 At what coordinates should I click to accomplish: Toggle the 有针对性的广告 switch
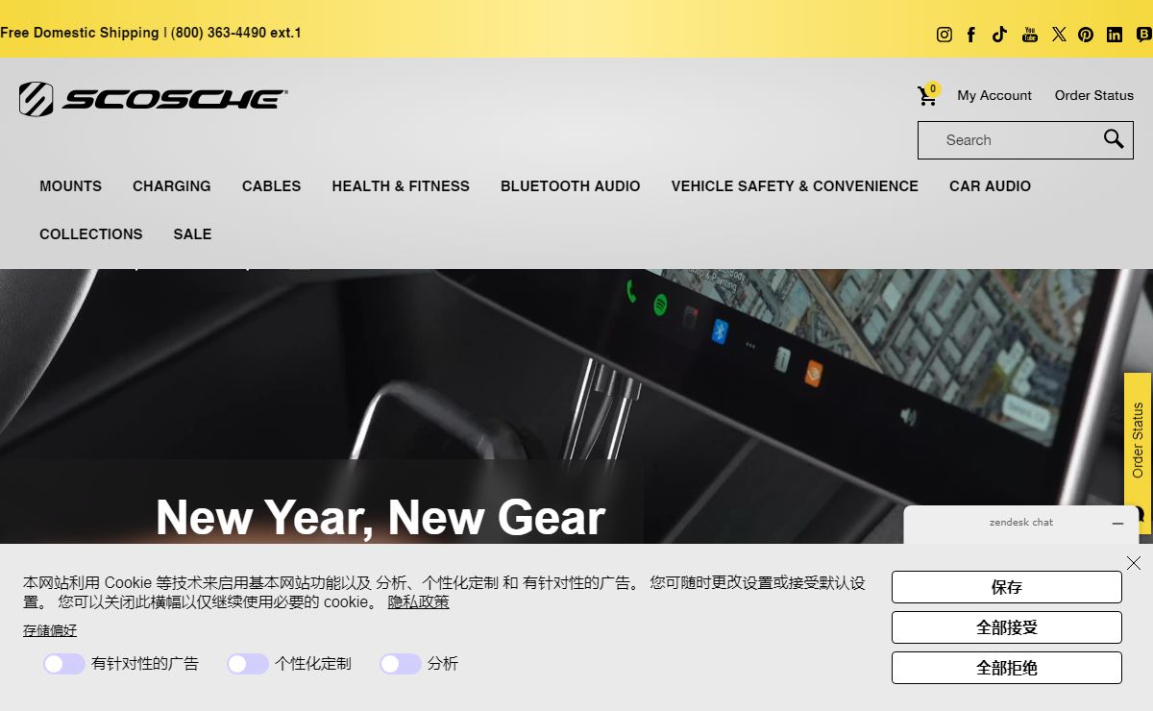(64, 664)
